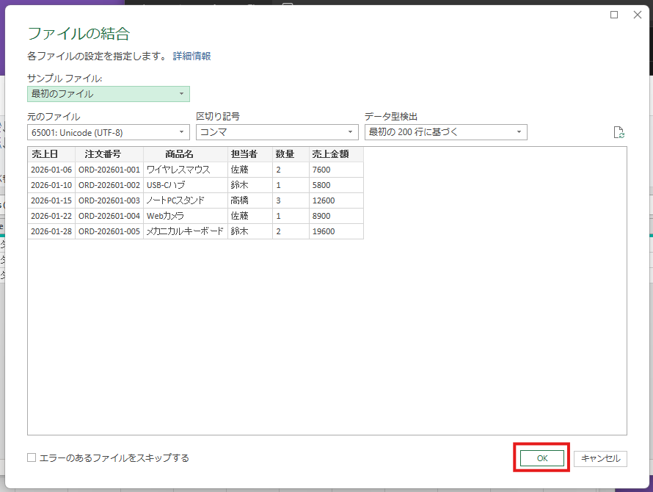
Task: Click the ワイヤレスマウス cell
Action: (x=186, y=170)
